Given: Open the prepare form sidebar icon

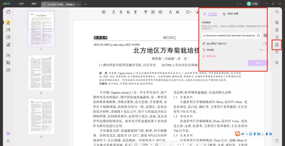Looking at the screenshot, I should tap(8, 37).
